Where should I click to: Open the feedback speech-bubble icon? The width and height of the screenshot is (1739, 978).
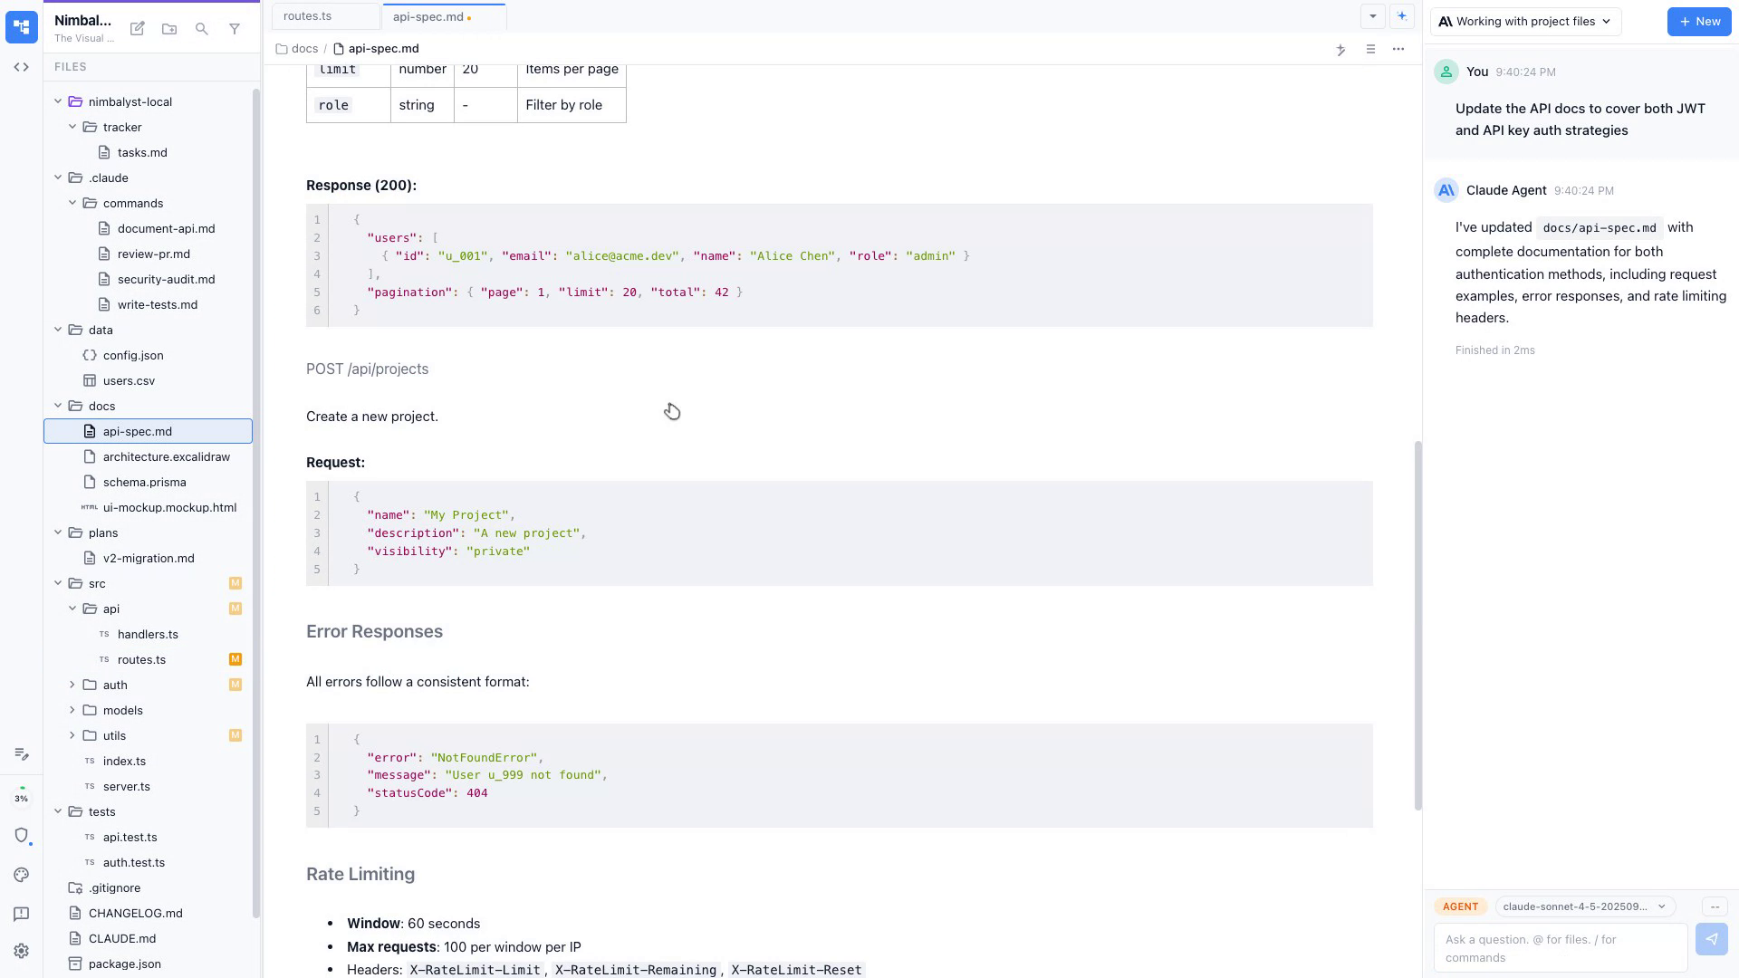(21, 914)
